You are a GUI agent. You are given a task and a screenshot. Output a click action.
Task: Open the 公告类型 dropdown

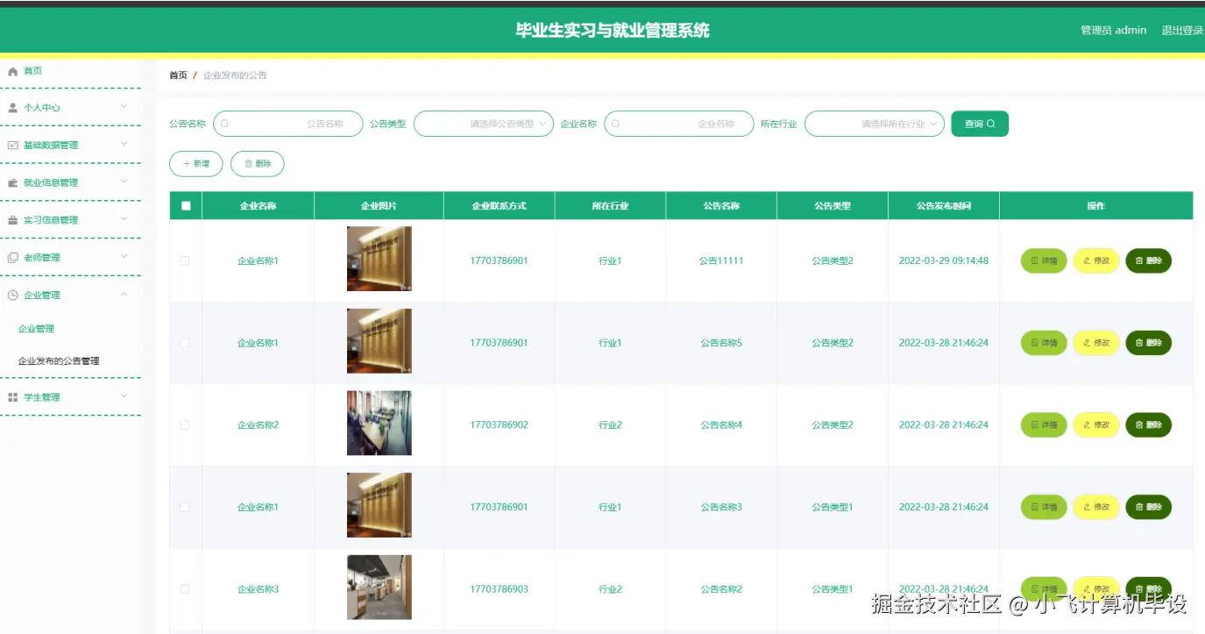(x=484, y=124)
